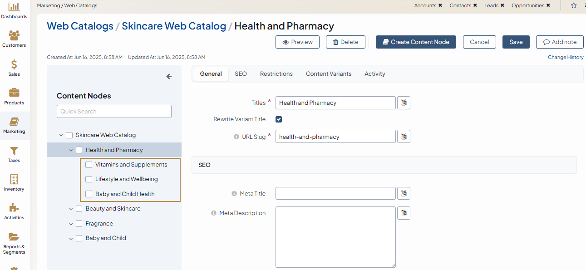Uncheck the Rewrite Variant Title checkbox
This screenshot has width=586, height=270.
click(279, 119)
